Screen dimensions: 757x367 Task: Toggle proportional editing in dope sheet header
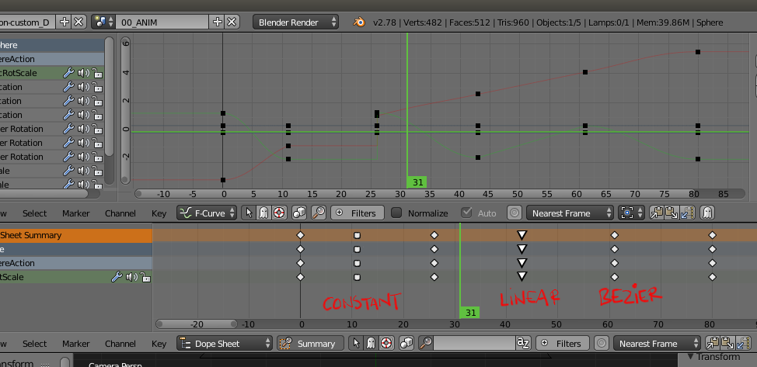(601, 344)
